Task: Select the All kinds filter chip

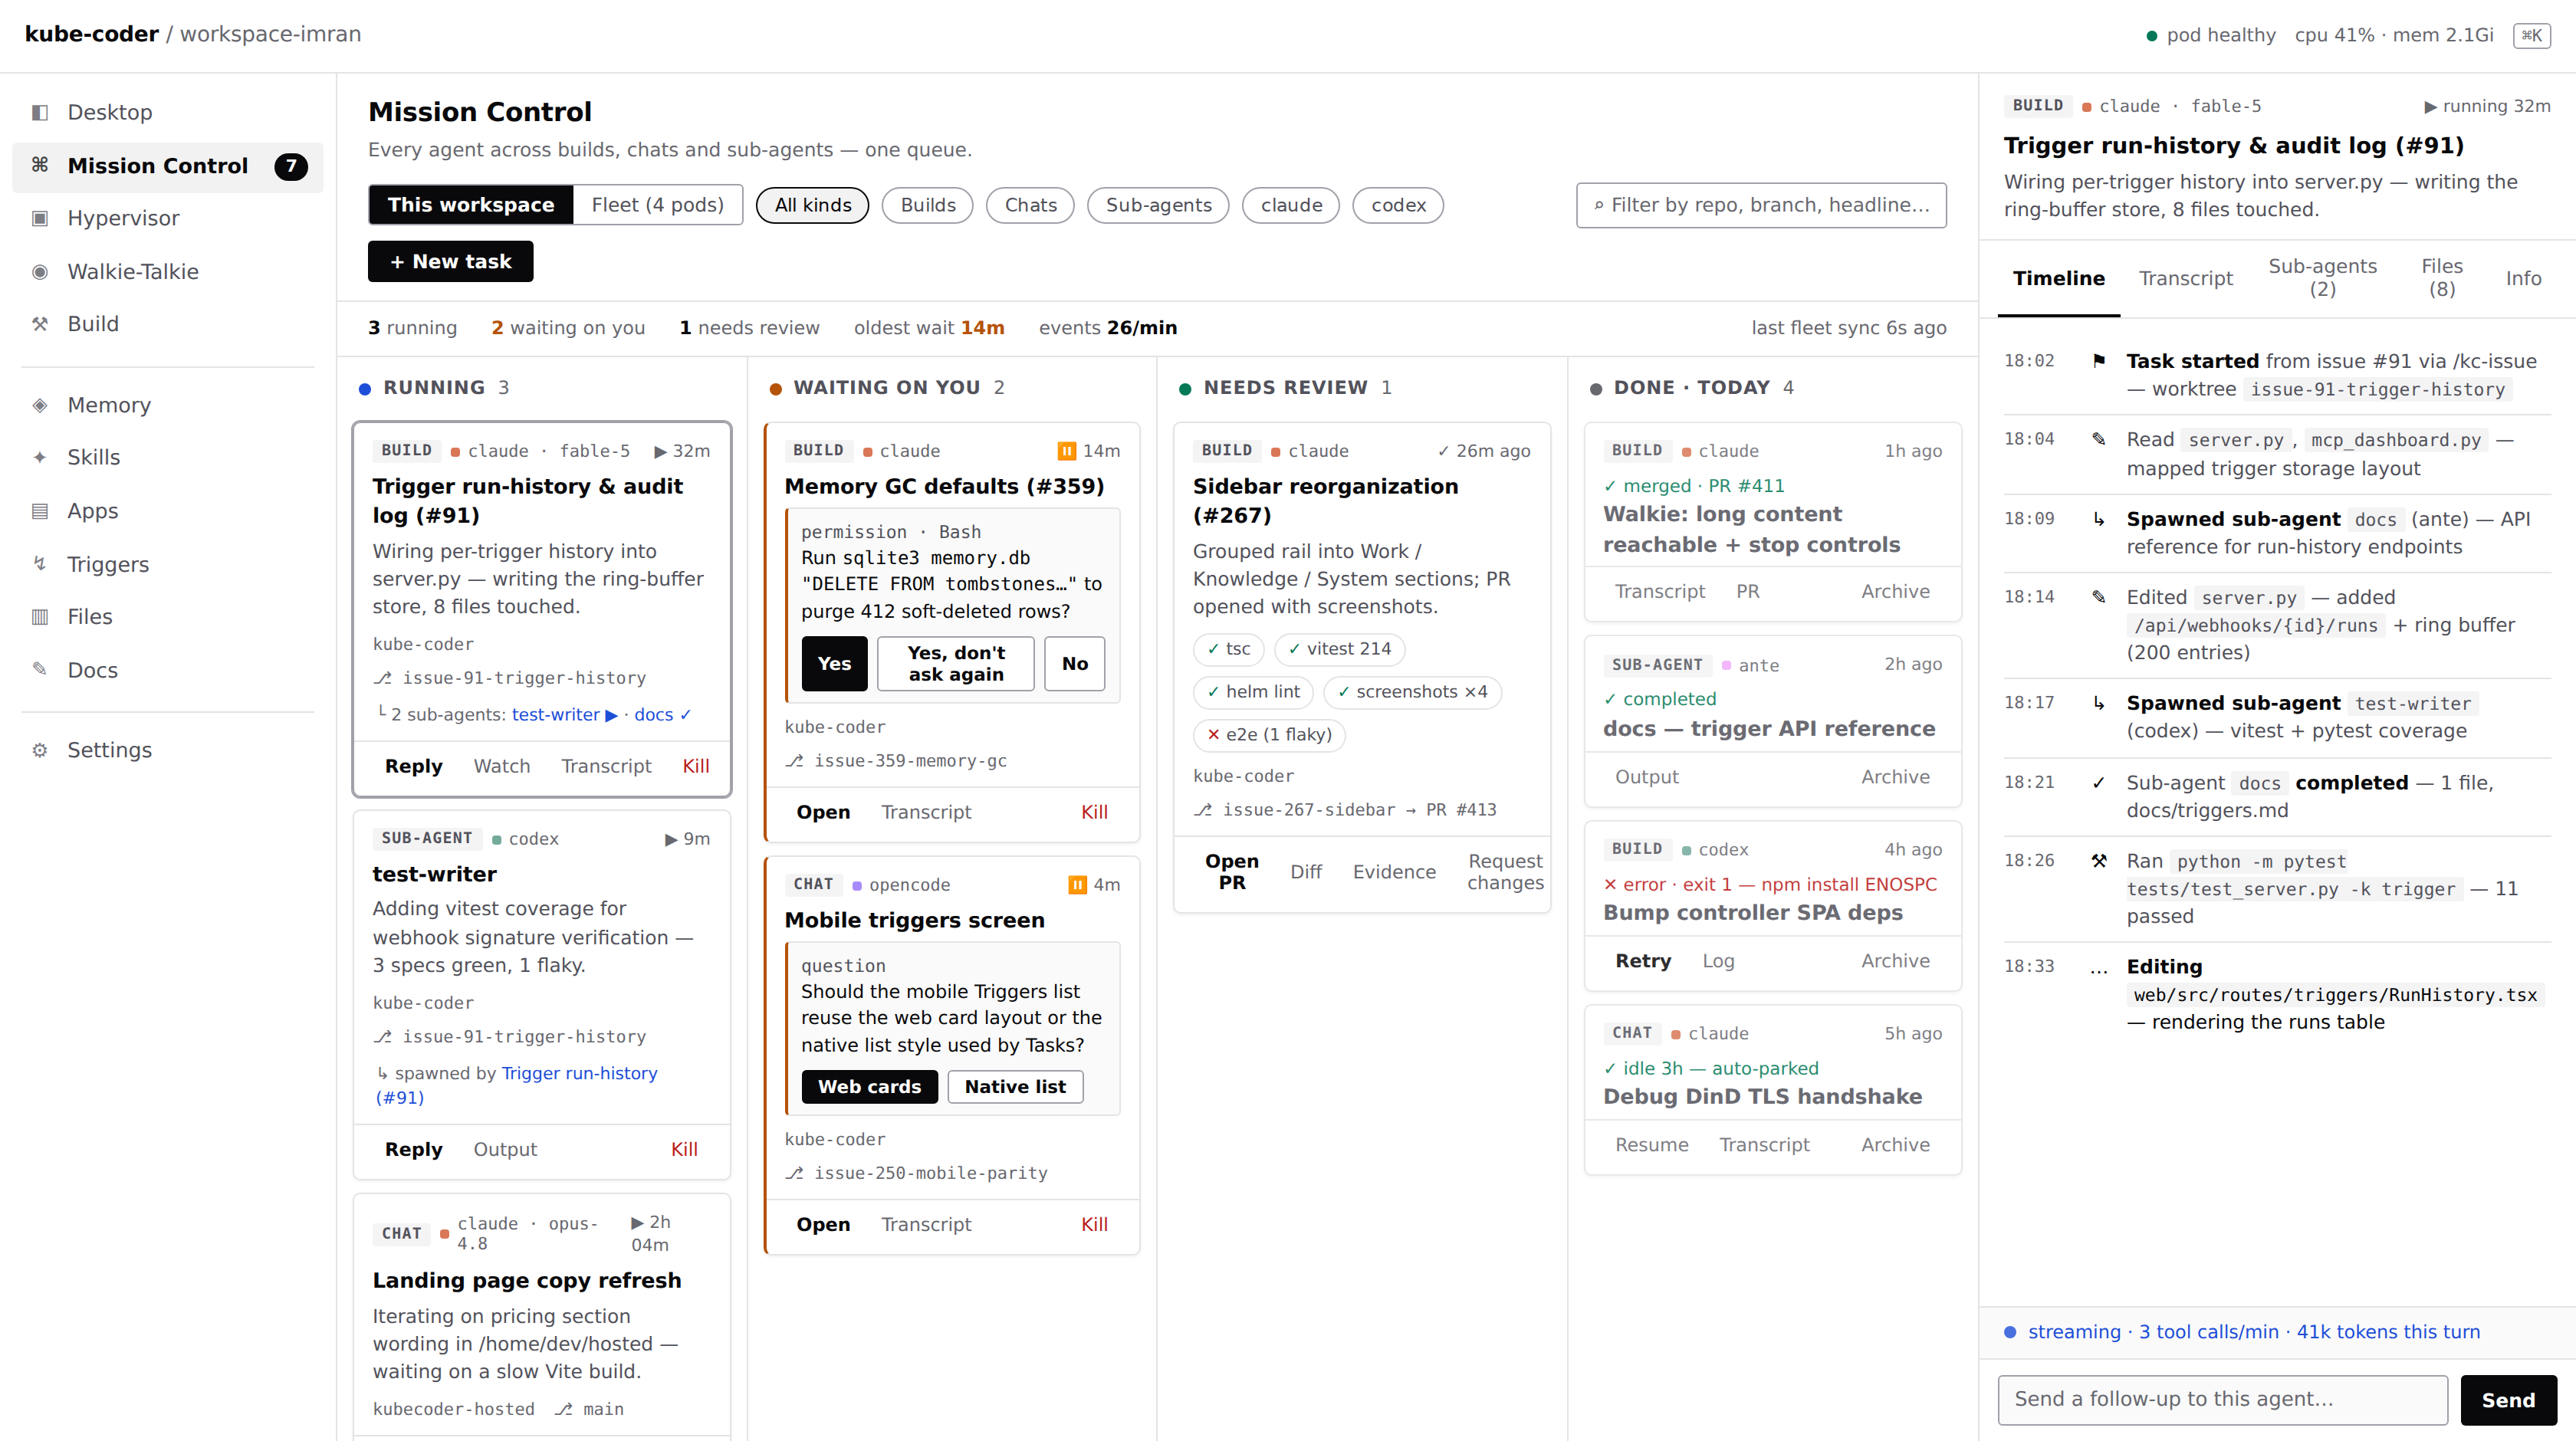Action: 813,205
